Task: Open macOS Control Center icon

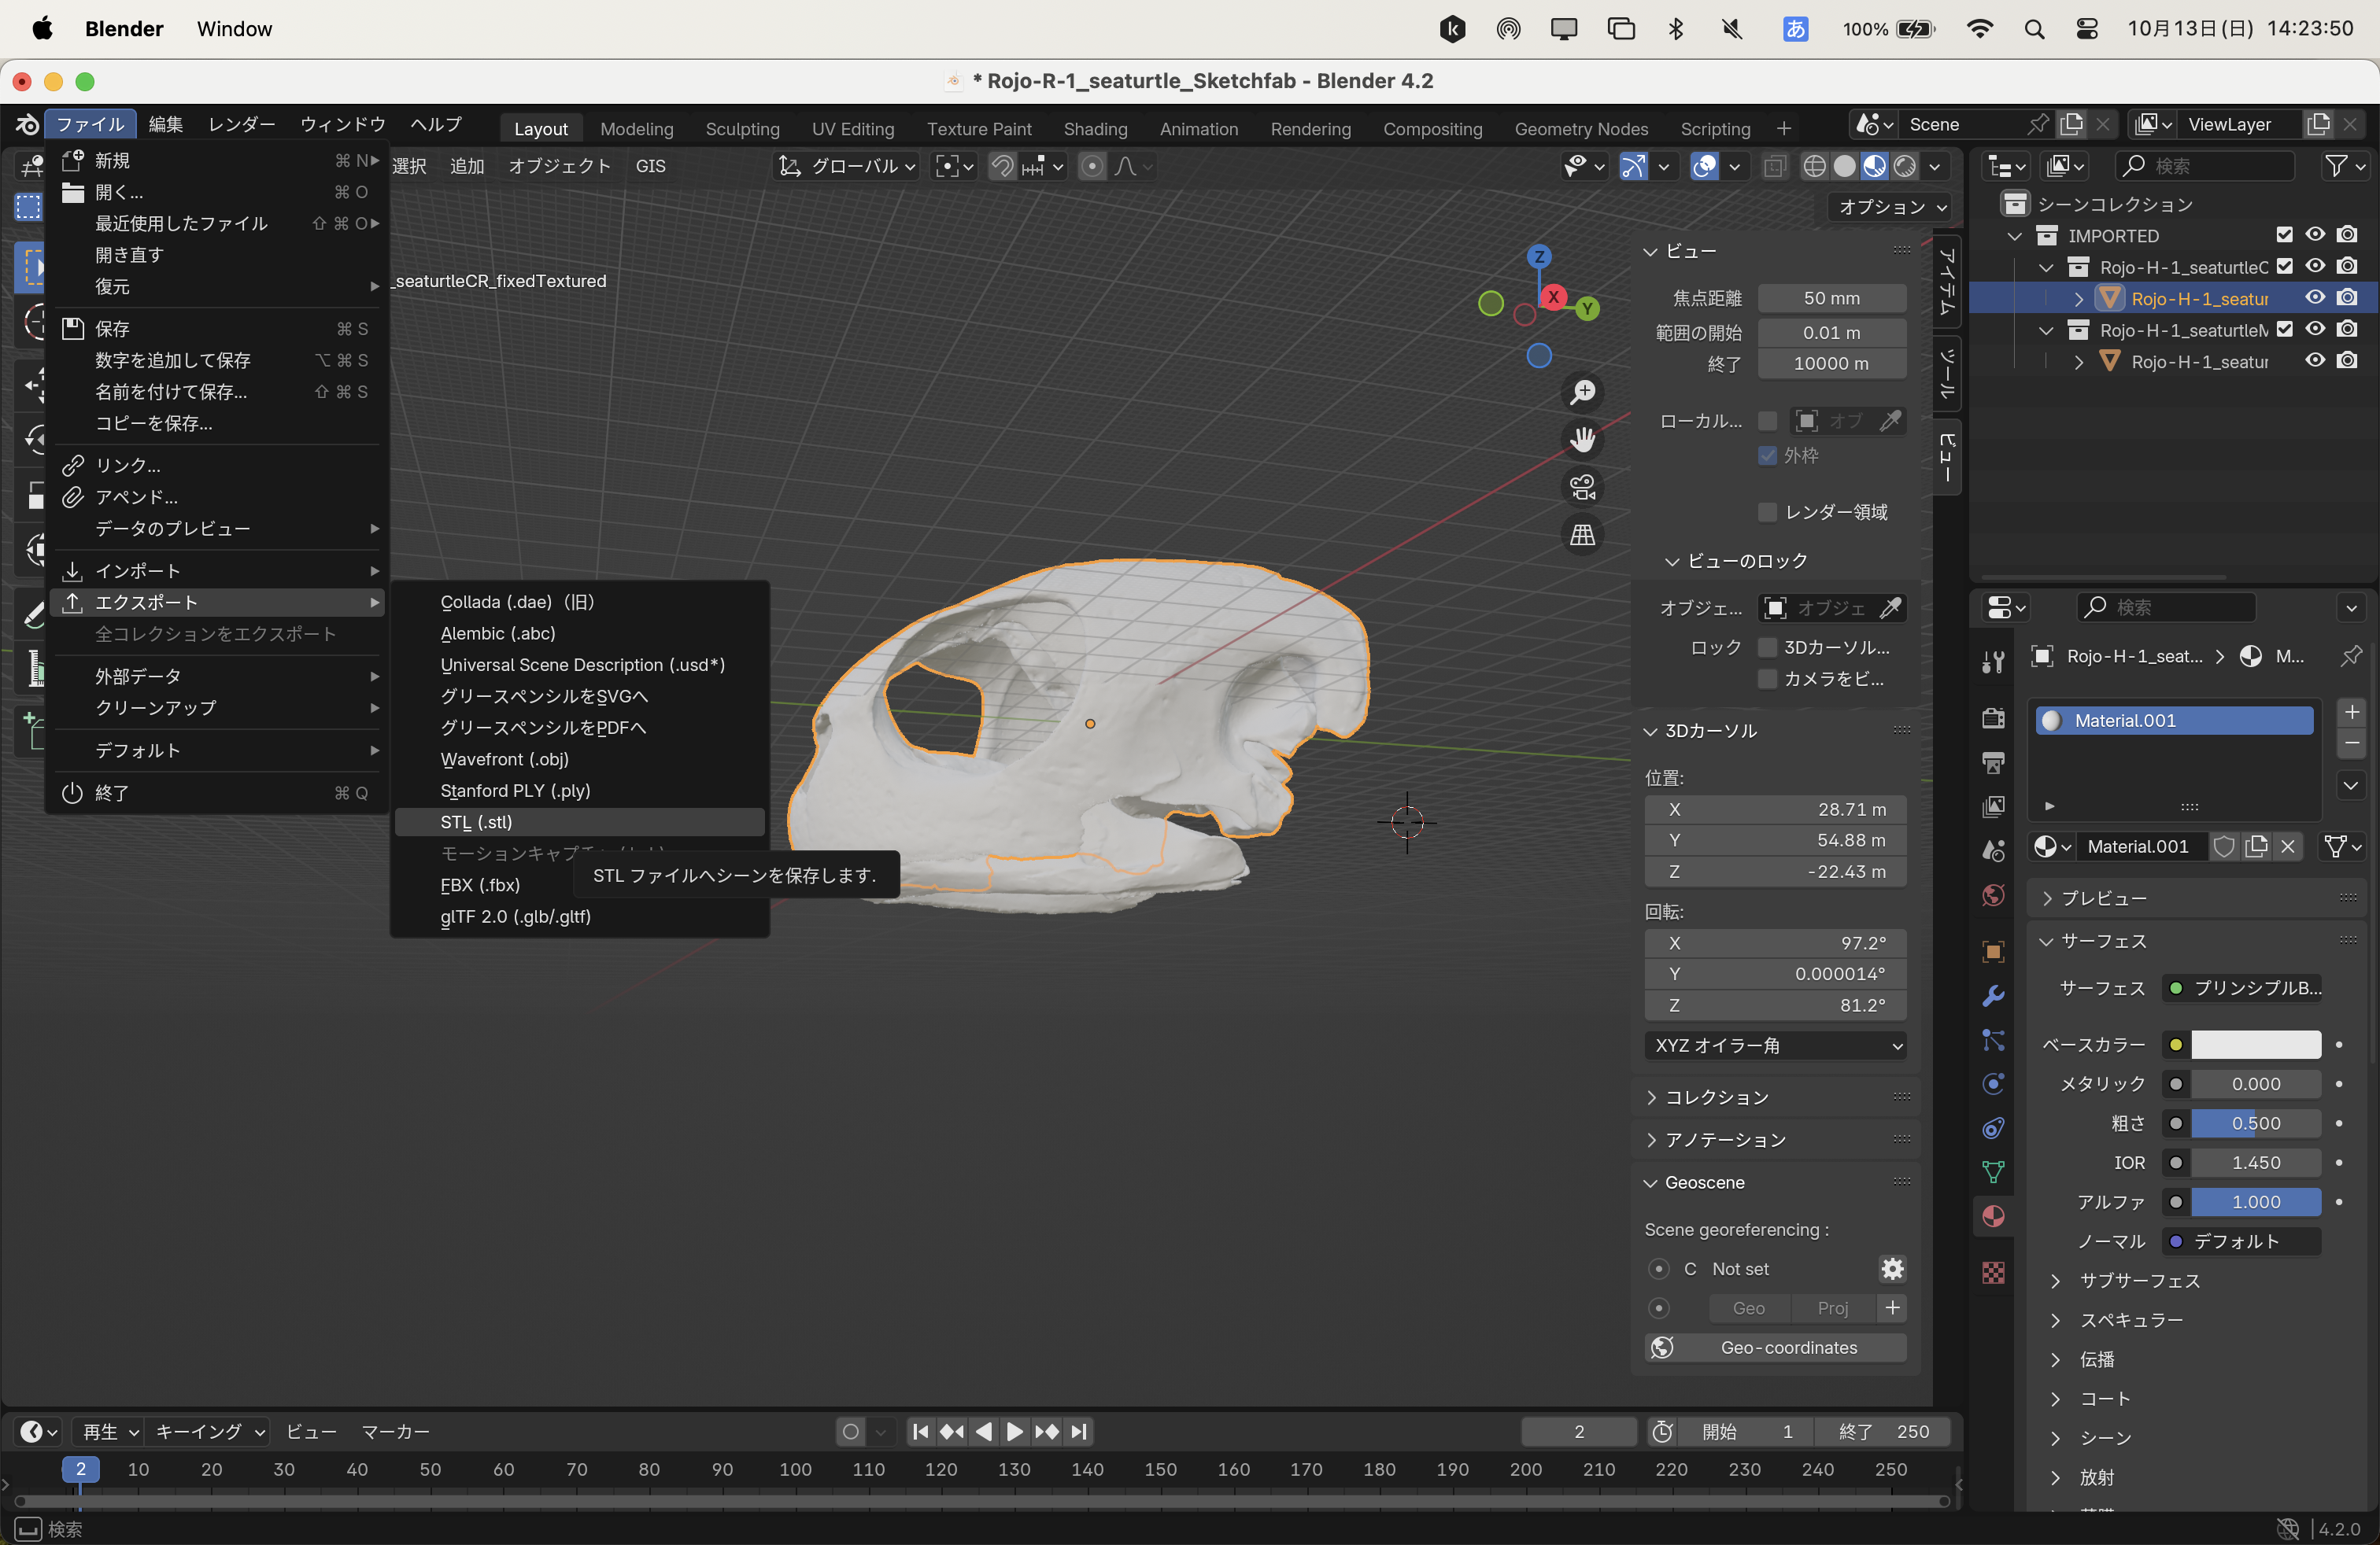Action: 2086,29
